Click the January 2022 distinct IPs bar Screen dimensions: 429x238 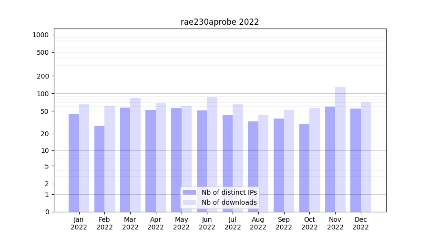[x=74, y=163]
